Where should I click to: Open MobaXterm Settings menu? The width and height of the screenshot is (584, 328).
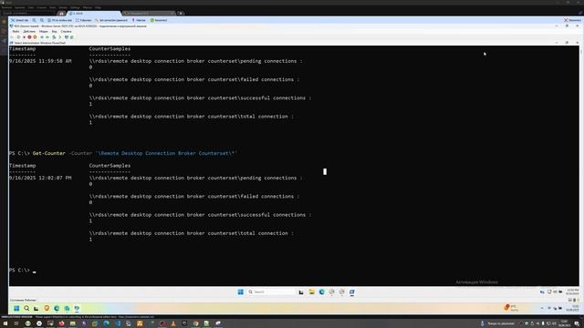(x=75, y=7)
